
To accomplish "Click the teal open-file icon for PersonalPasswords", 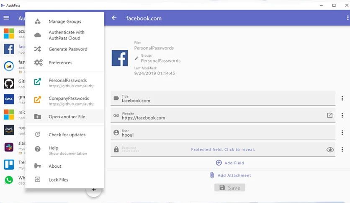I will (38, 82).
